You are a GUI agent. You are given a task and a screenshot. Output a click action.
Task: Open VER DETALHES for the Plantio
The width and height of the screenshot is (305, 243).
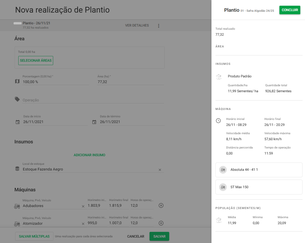click(137, 25)
